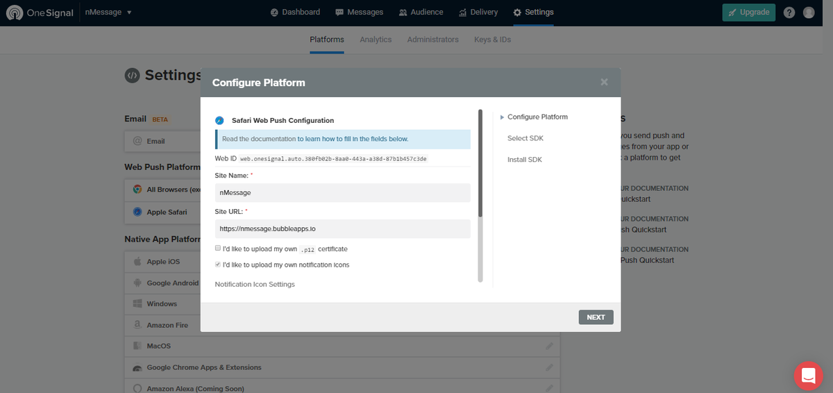Enable upload my own .p12 certificate
The width and height of the screenshot is (833, 393).
pos(218,248)
